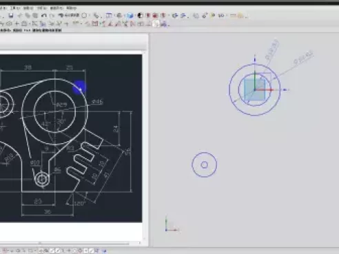Viewport: 339px width, 254px height.
Task: Click the yellow light bulb toolbar icon
Action: tap(213, 16)
